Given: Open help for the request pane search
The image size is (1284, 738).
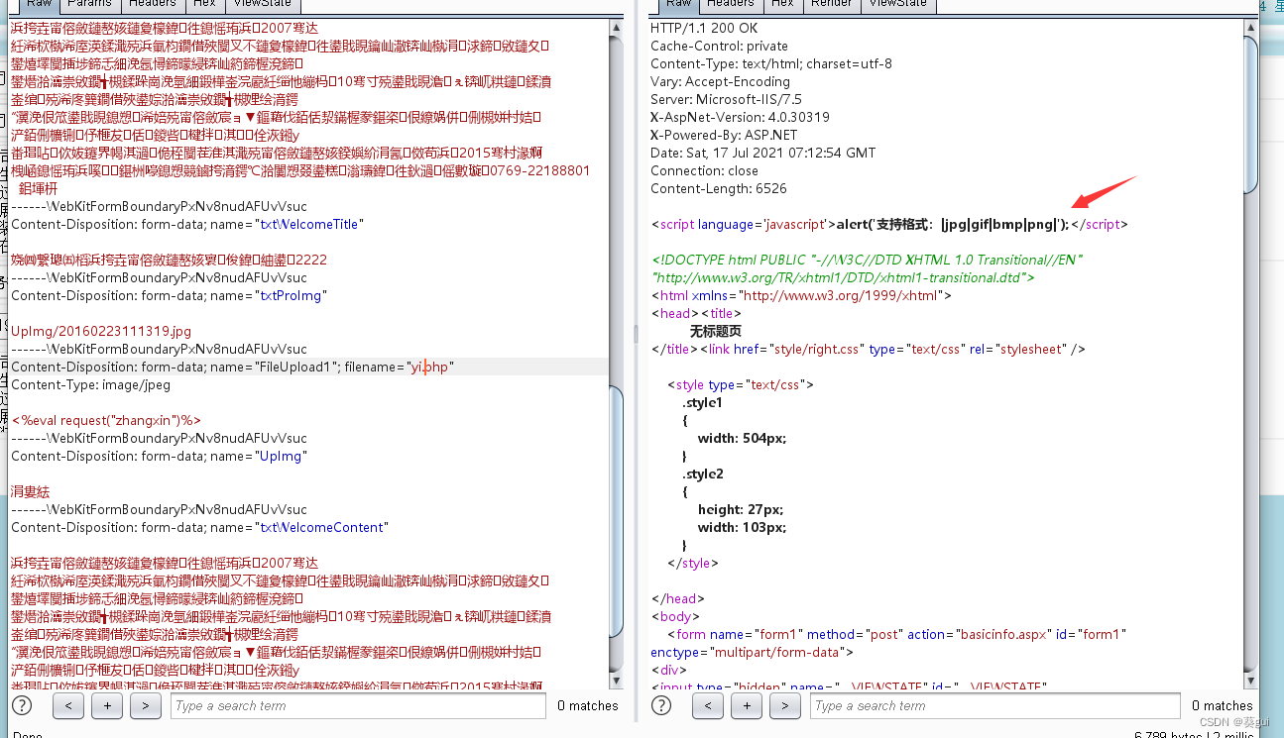Looking at the screenshot, I should click(22, 705).
